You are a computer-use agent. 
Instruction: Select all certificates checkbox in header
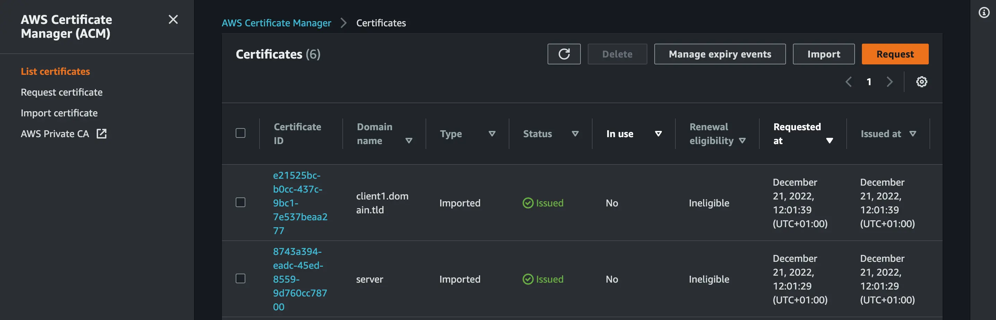[241, 133]
